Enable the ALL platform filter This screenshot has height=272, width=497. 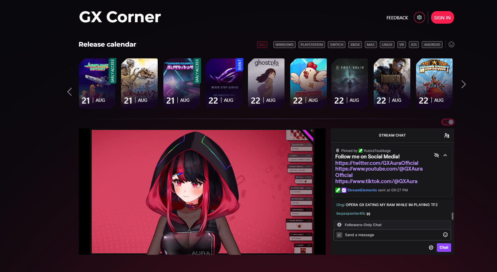pos(262,44)
